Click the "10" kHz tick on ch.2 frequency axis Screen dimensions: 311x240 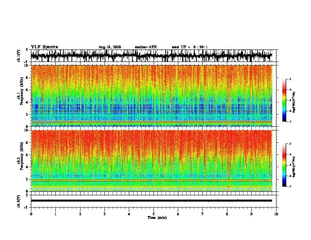[26, 130]
